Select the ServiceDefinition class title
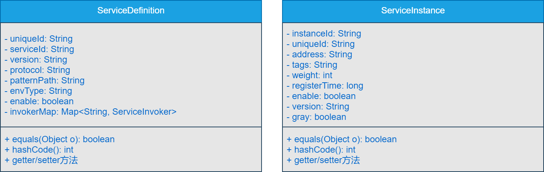The image size is (544, 172). (x=131, y=11)
